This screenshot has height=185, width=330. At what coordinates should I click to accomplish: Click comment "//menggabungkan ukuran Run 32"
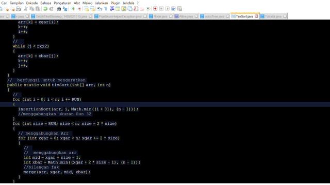pos(55,114)
